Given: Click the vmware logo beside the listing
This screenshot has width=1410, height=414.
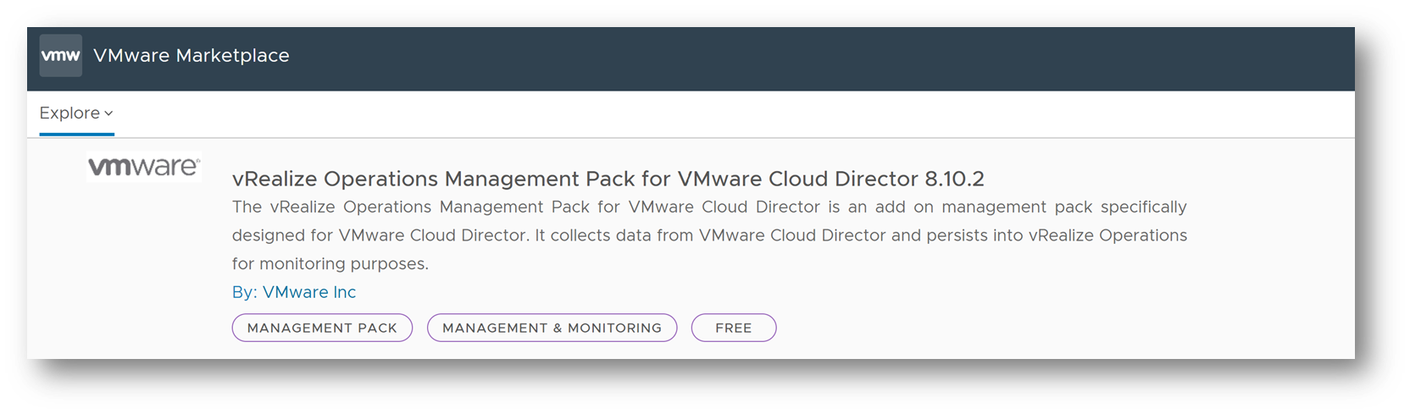Looking at the screenshot, I should click(x=144, y=167).
